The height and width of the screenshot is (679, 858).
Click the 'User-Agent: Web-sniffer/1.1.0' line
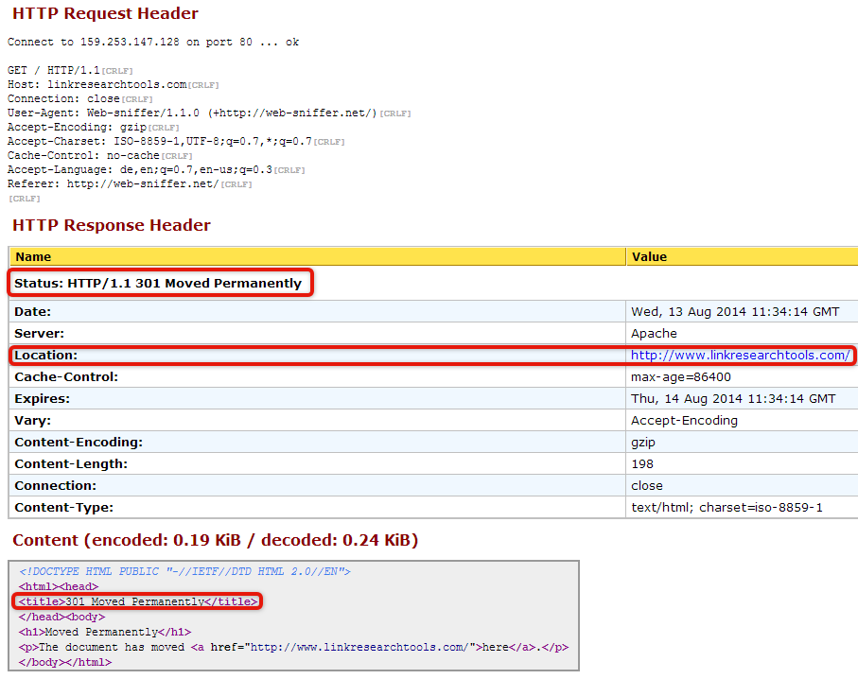pos(209,113)
